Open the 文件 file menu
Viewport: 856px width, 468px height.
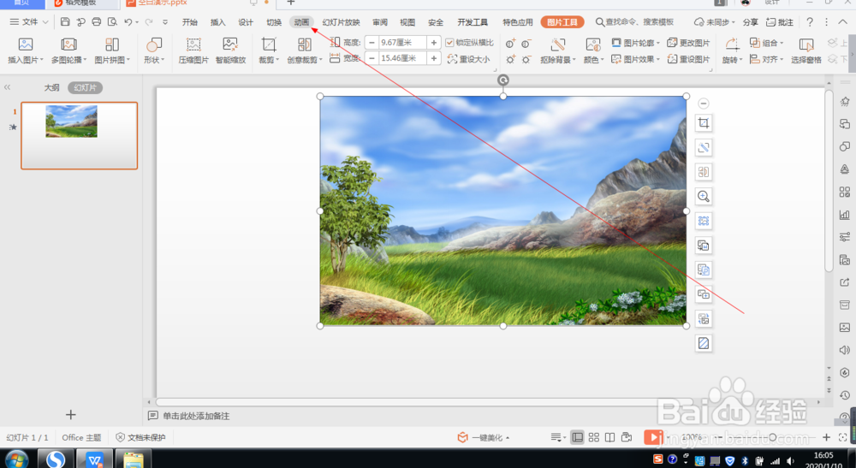click(29, 22)
